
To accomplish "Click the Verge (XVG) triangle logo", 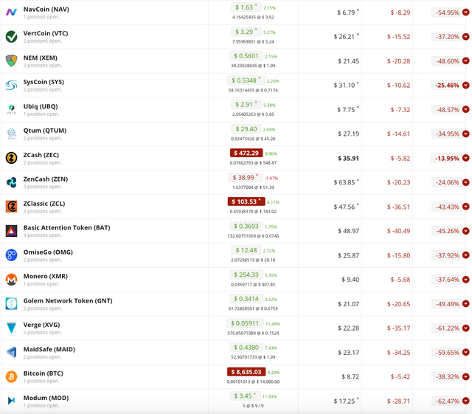I will pos(12,328).
